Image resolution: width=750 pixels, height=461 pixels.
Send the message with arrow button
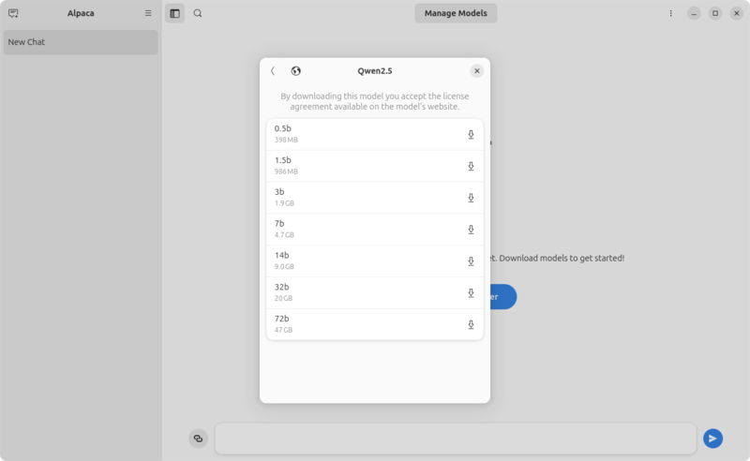point(712,439)
